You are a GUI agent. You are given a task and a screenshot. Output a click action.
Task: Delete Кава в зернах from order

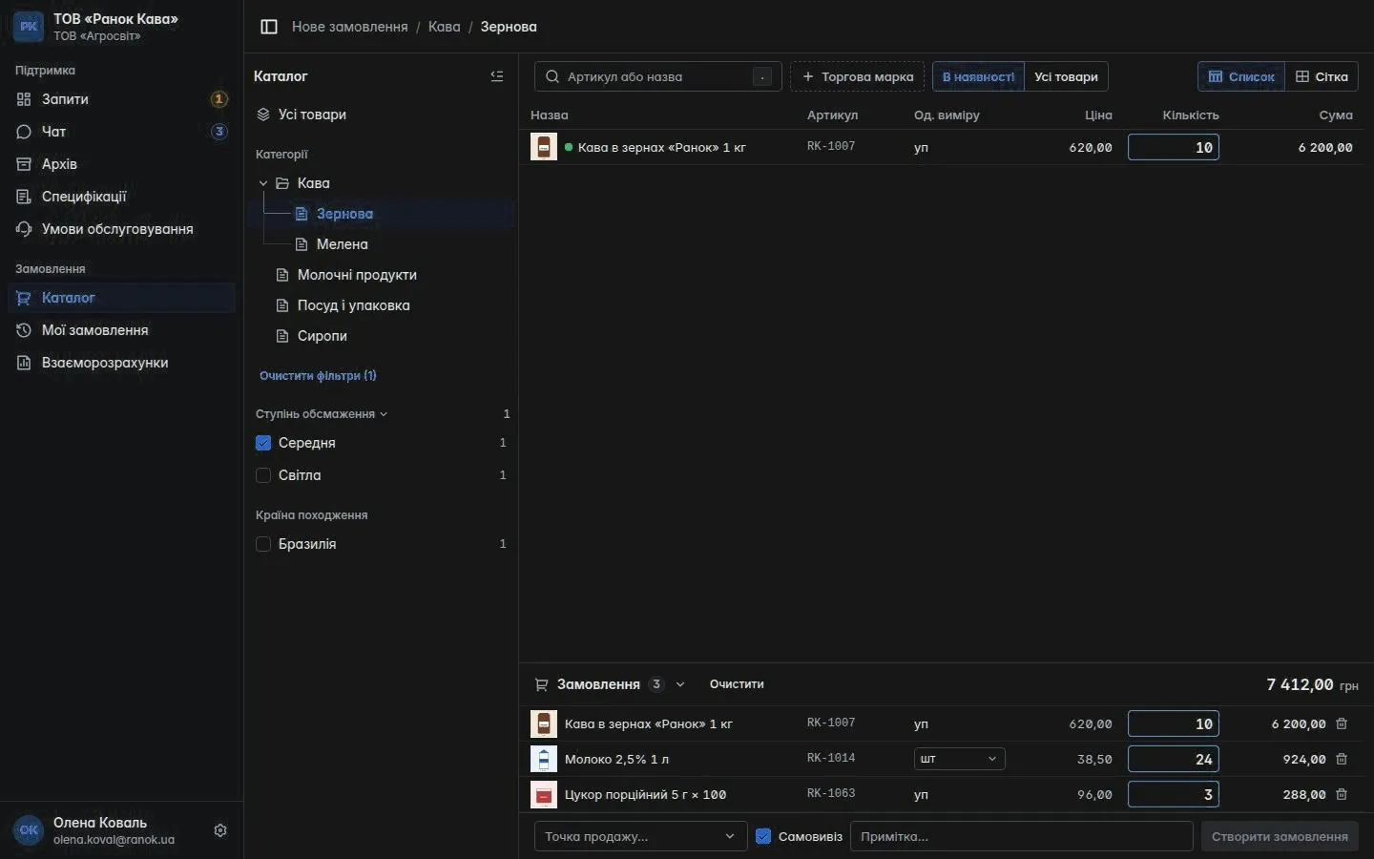pyautogui.click(x=1342, y=723)
